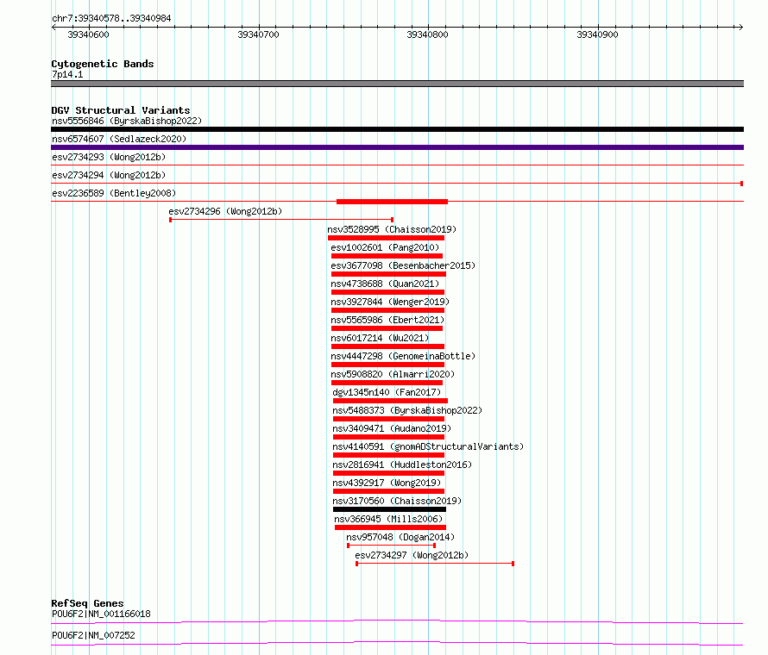The image size is (768, 655).
Task: Select the black nsv5556846 variant bar
Action: click(397, 129)
